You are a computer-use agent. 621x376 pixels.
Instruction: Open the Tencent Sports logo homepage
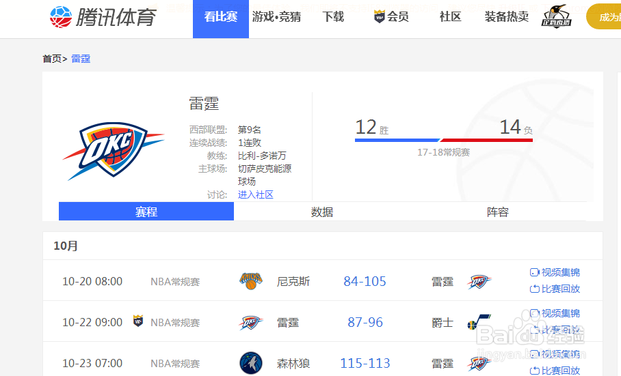(103, 16)
